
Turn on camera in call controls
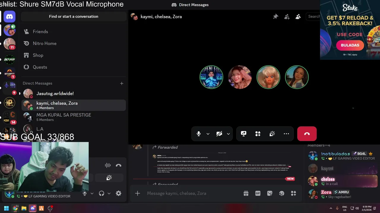(219, 134)
